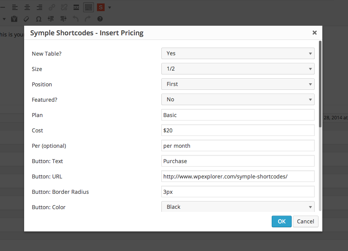Click the 'Plan' label text
The image size is (348, 251).
[x=37, y=115]
